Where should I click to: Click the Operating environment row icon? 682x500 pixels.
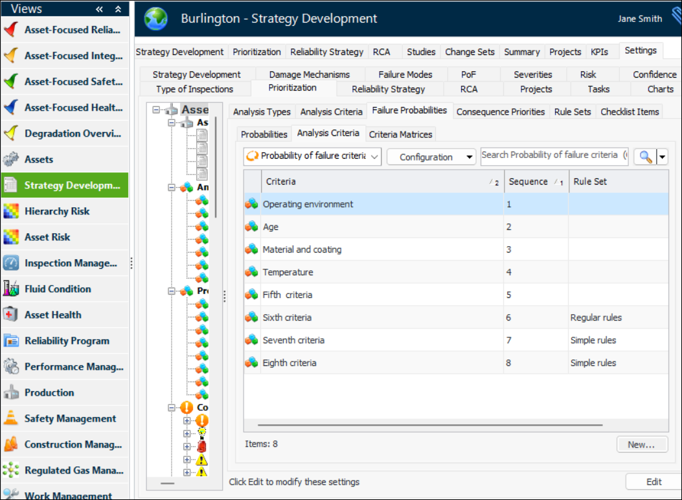click(x=251, y=205)
